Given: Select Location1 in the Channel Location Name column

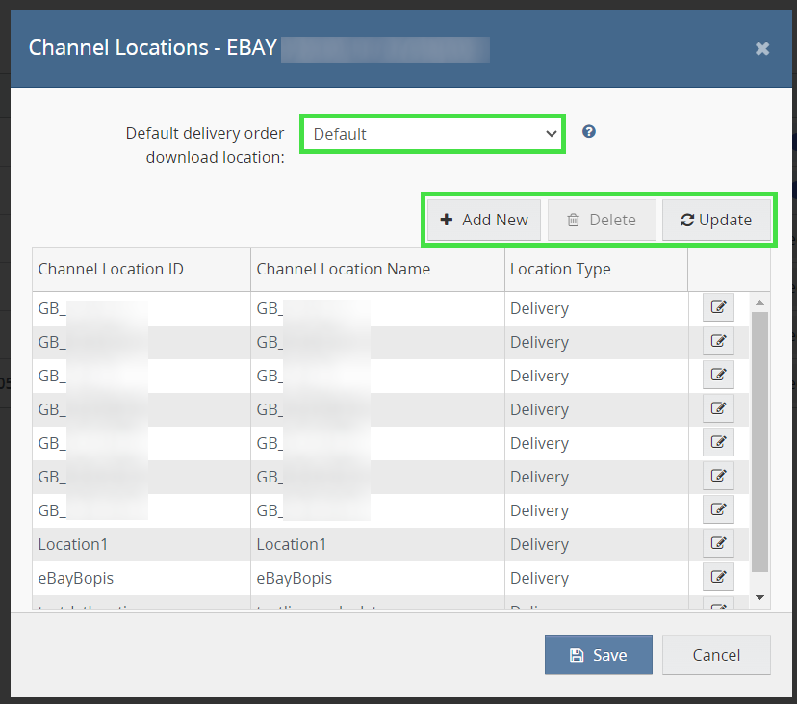Looking at the screenshot, I should (292, 544).
